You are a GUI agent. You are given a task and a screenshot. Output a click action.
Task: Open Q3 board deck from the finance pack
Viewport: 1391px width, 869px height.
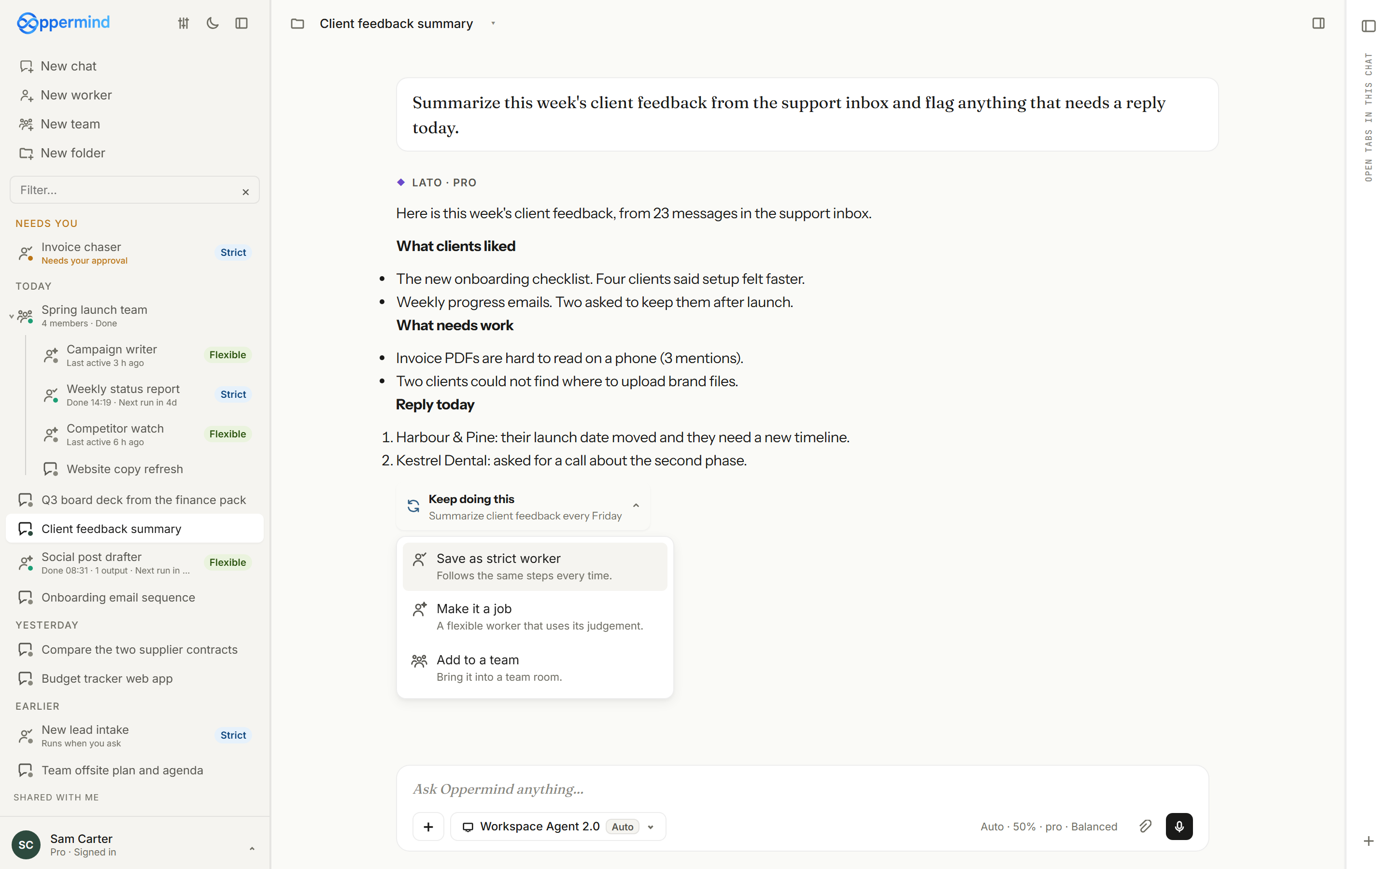pos(134,500)
